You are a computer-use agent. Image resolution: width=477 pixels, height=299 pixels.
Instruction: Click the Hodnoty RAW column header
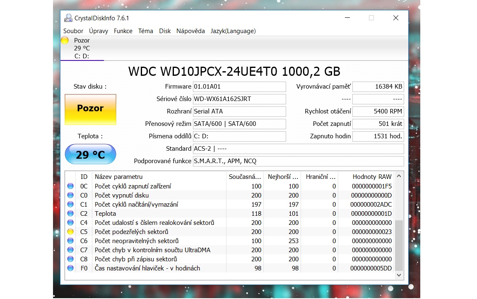[x=372, y=177]
